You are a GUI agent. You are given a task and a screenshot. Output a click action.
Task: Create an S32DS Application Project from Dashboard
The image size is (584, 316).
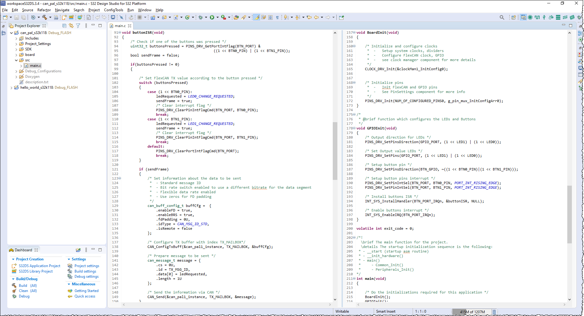(x=39, y=266)
